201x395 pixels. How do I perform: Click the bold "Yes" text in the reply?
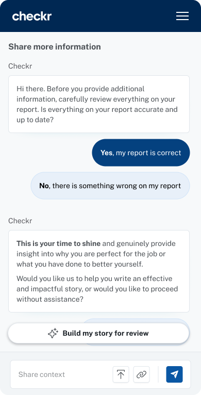(x=107, y=153)
